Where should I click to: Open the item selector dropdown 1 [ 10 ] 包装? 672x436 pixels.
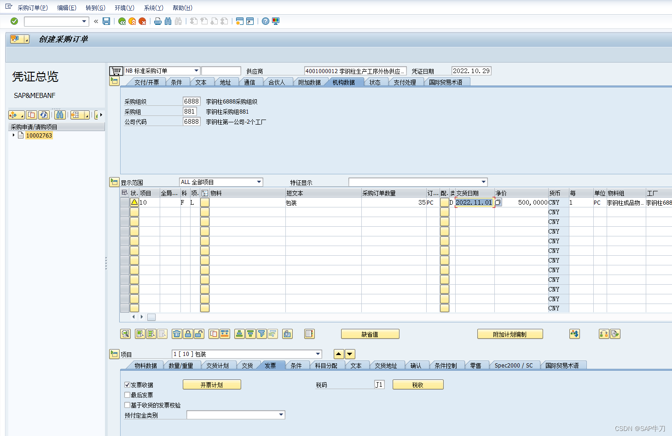coord(318,354)
